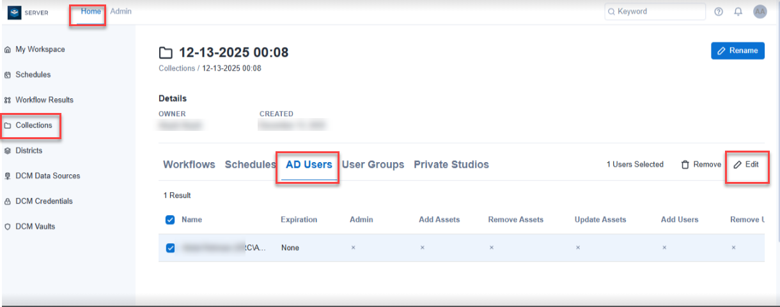Open the AA user avatar menu
Viewport: 780px width, 307px height.
pos(760,11)
